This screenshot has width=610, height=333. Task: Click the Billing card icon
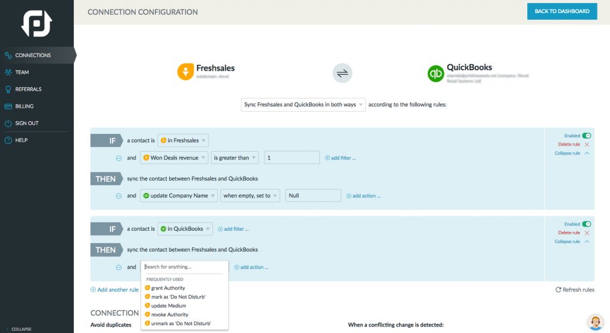pyautogui.click(x=8, y=106)
